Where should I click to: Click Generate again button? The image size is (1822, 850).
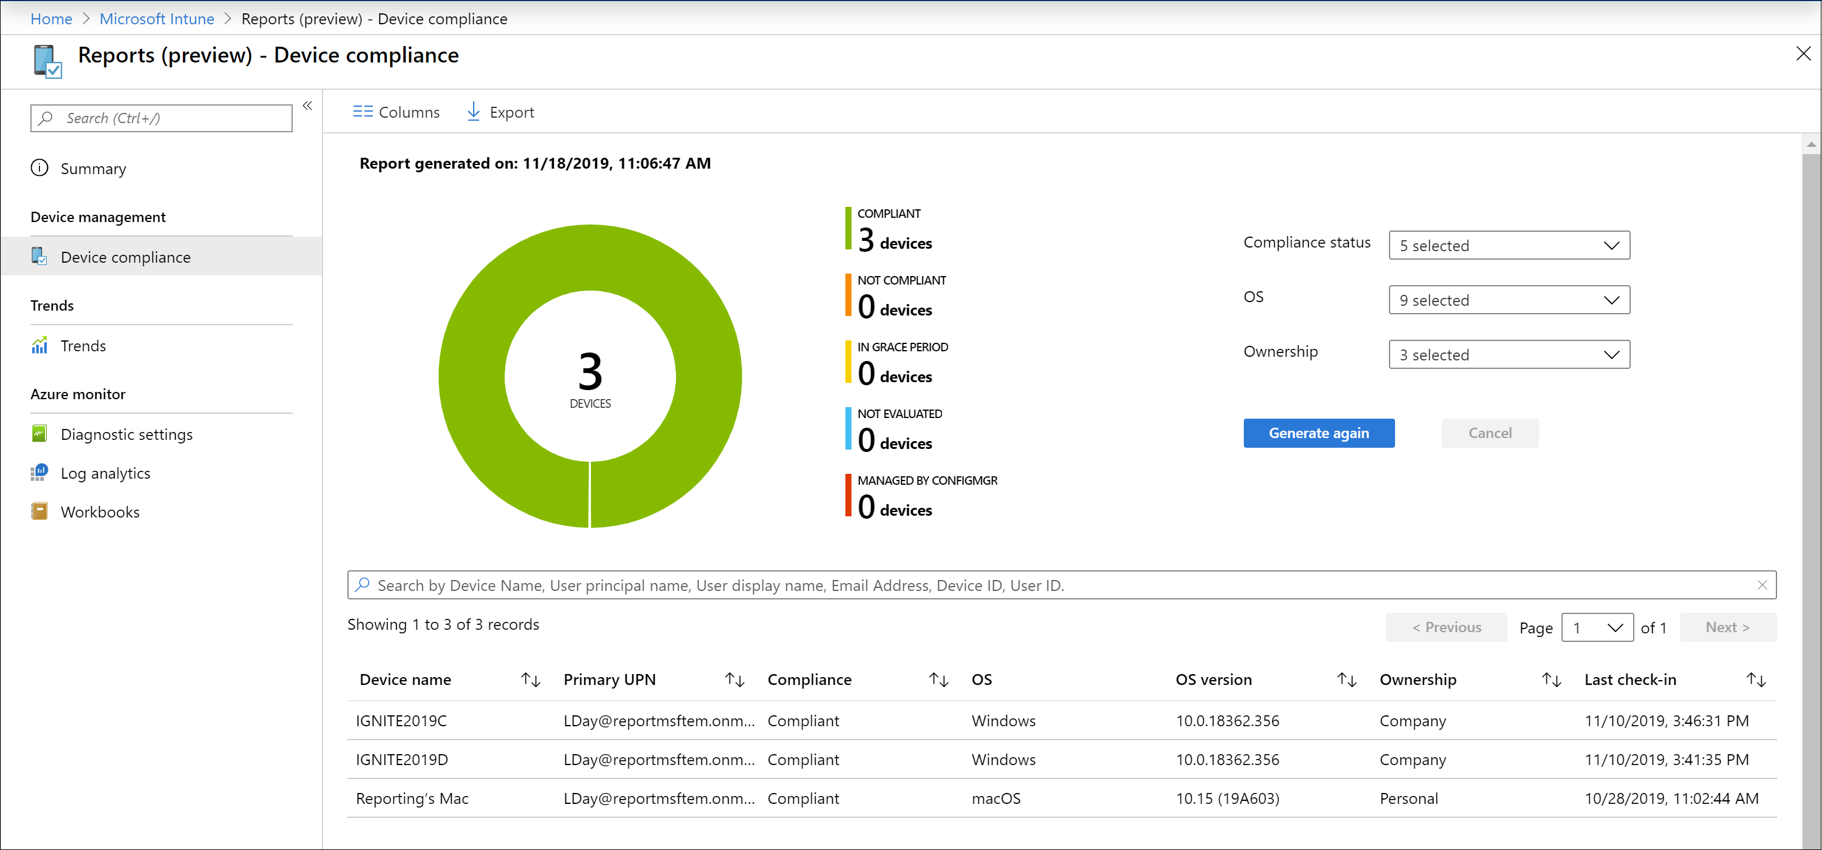(x=1319, y=432)
